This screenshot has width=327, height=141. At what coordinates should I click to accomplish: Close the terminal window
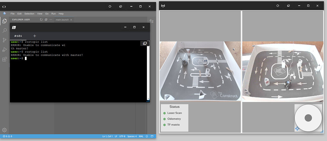click(143, 27)
